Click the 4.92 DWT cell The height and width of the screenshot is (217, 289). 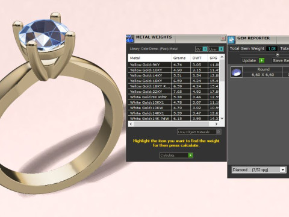tap(199, 92)
